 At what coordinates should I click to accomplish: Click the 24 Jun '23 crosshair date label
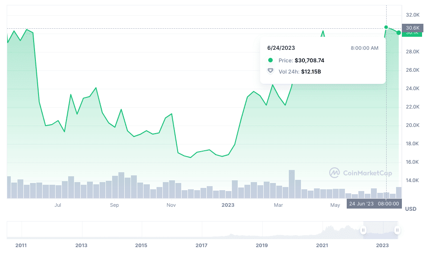(361, 204)
